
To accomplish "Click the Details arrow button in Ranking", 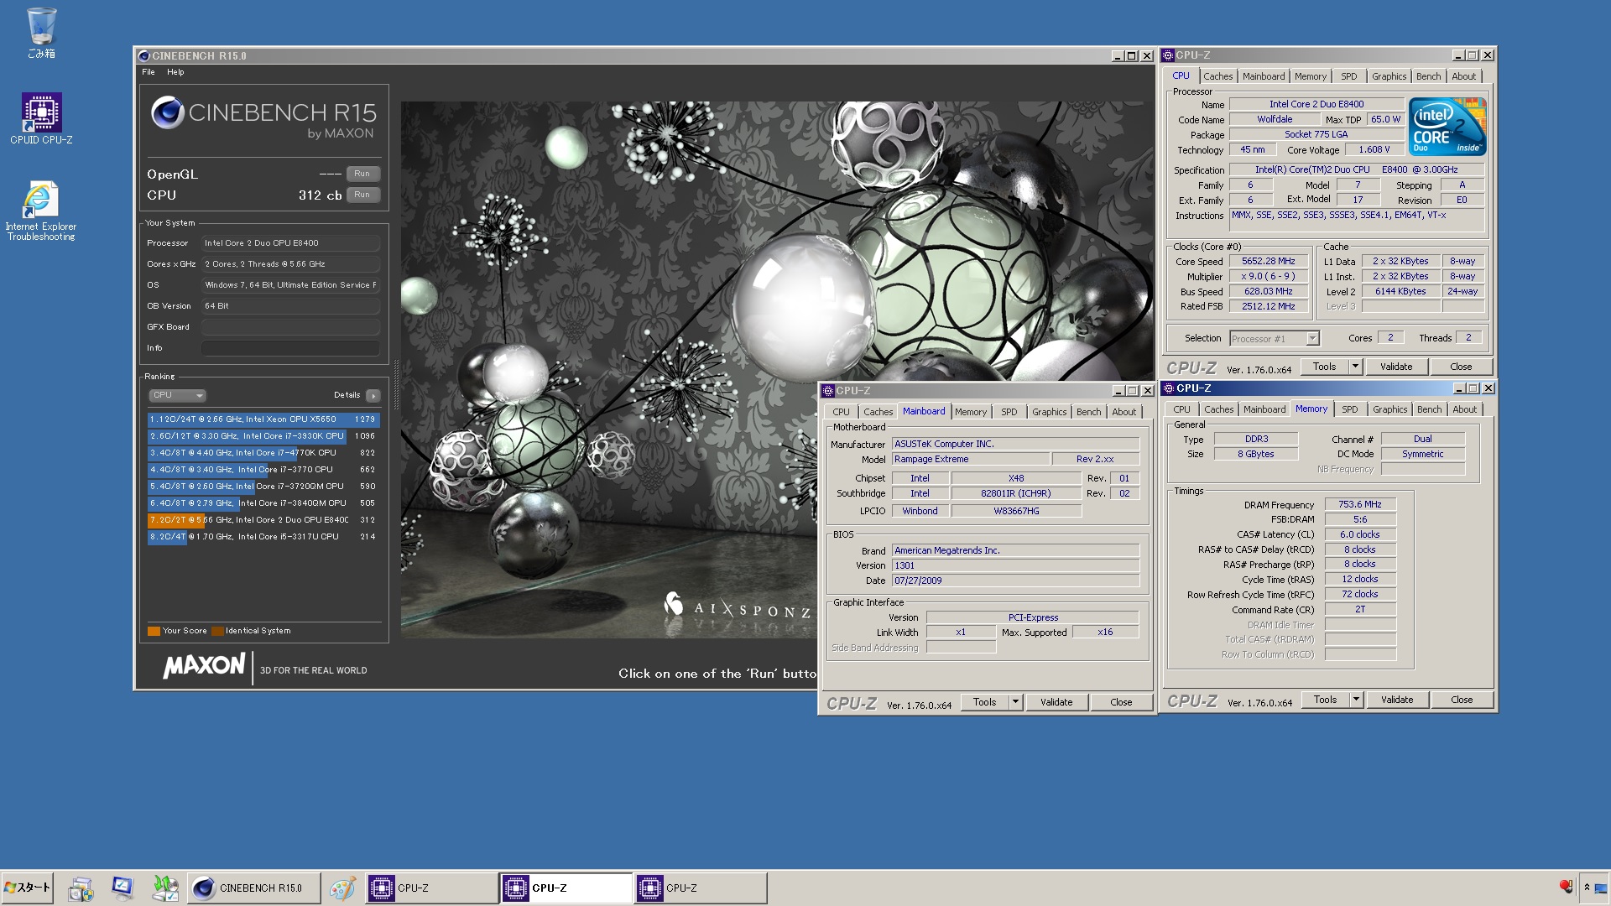I will pyautogui.click(x=373, y=395).
